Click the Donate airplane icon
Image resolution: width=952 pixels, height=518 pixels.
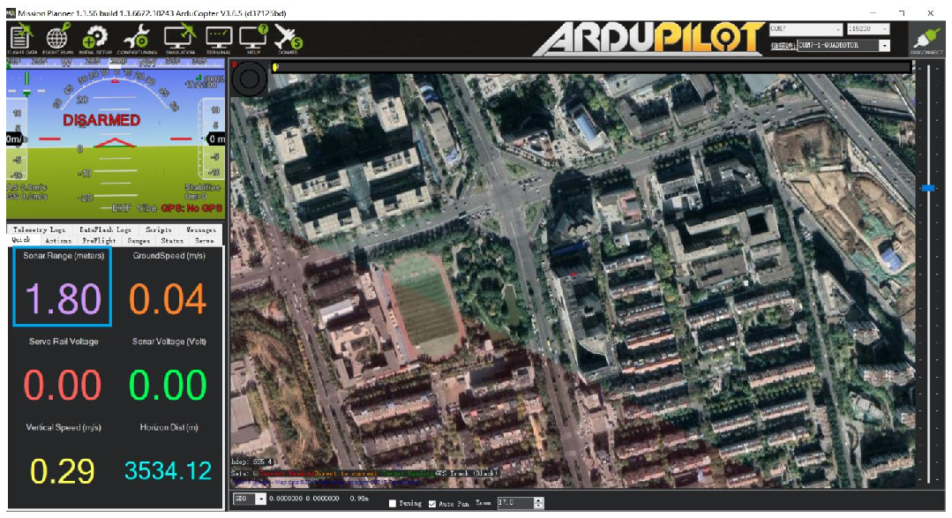288,39
